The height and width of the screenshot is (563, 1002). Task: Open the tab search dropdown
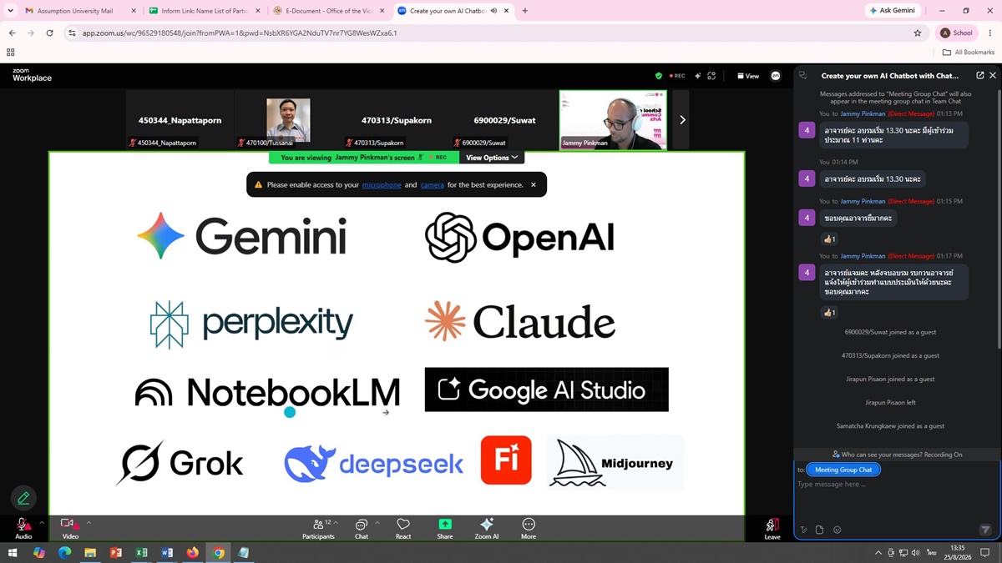click(x=10, y=11)
